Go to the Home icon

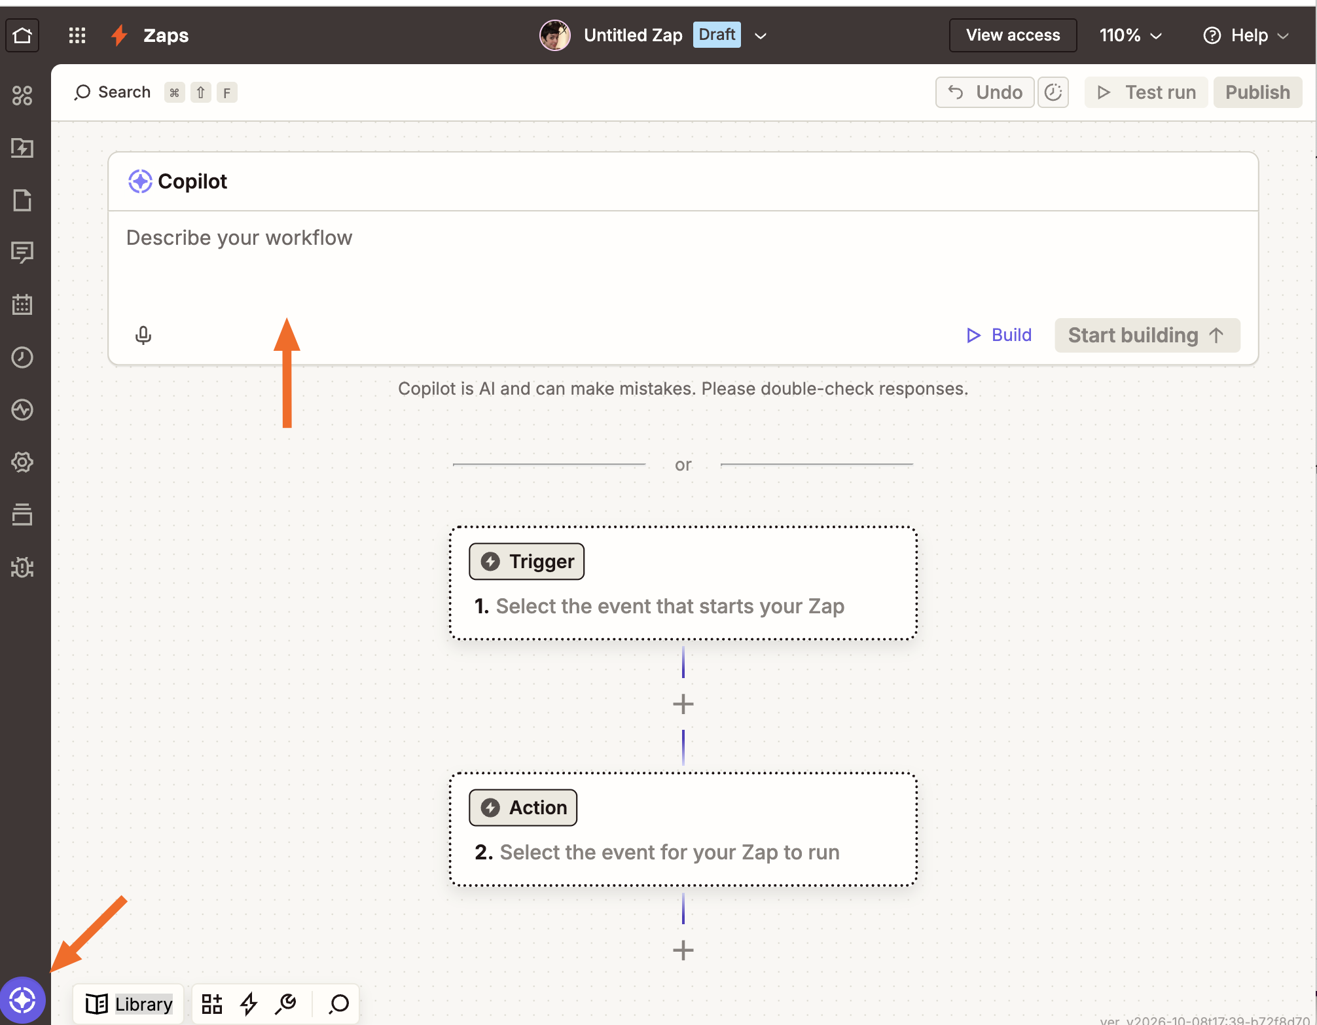[22, 35]
